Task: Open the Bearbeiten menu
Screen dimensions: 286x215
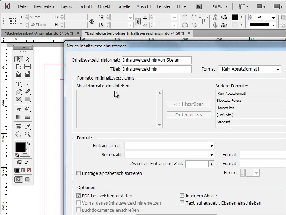Action: pyautogui.click(x=44, y=6)
